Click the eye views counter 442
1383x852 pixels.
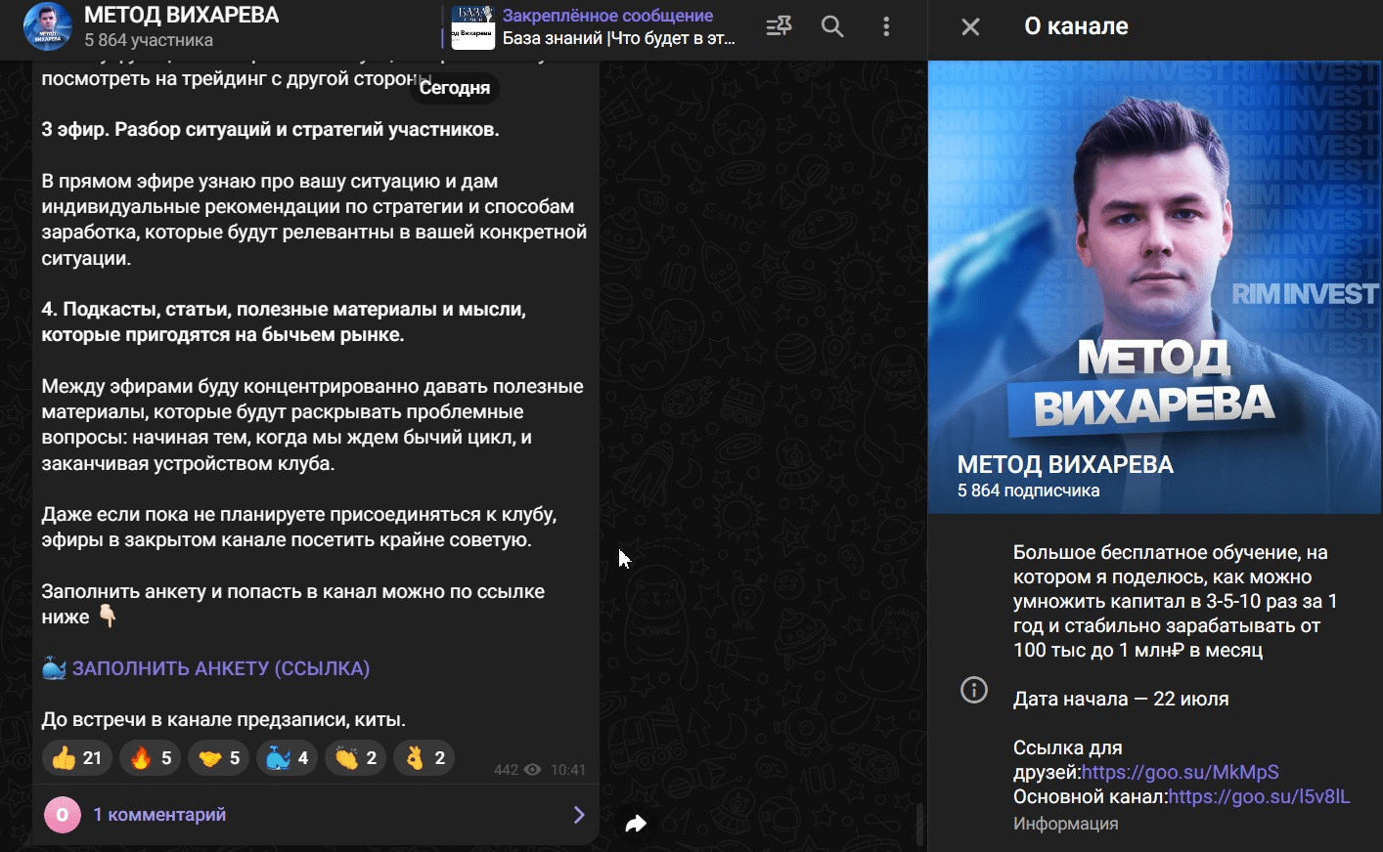(517, 770)
